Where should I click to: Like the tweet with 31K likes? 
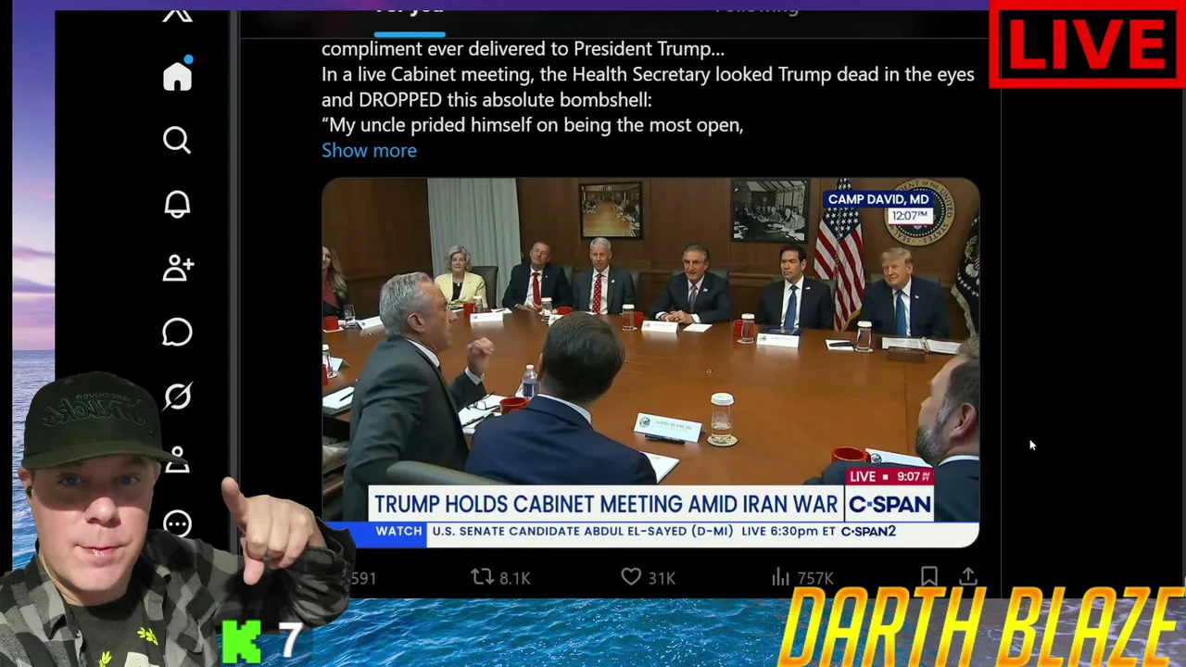[648, 577]
